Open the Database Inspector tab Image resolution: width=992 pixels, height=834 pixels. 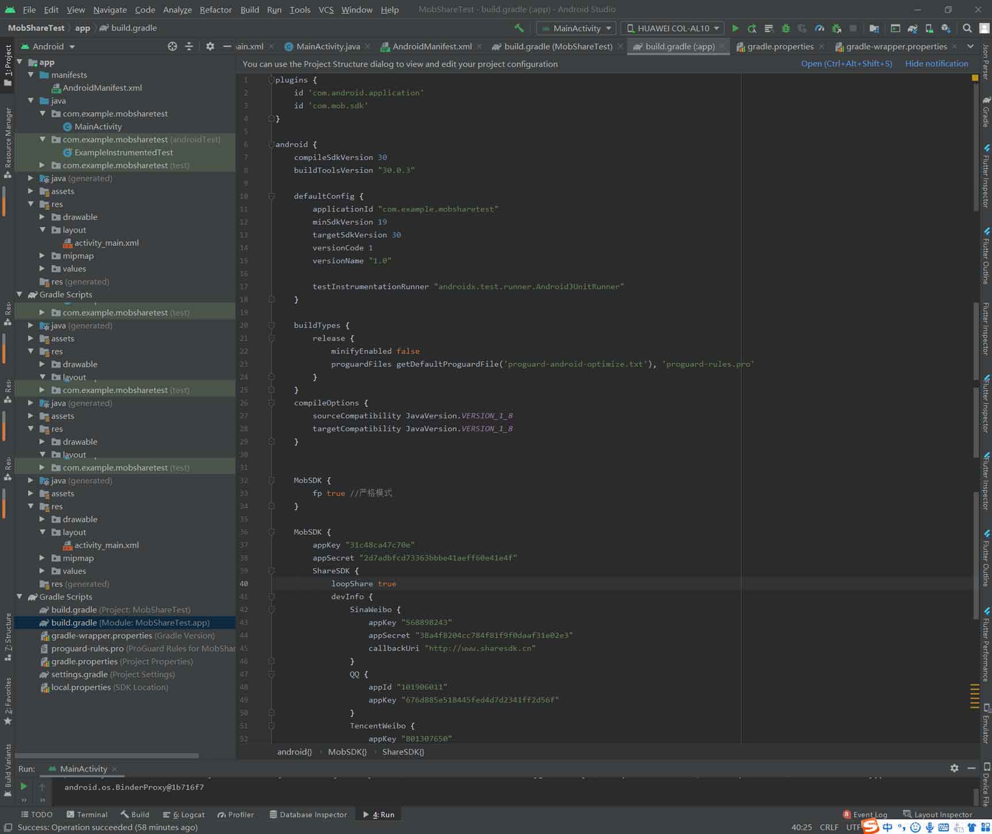308,814
